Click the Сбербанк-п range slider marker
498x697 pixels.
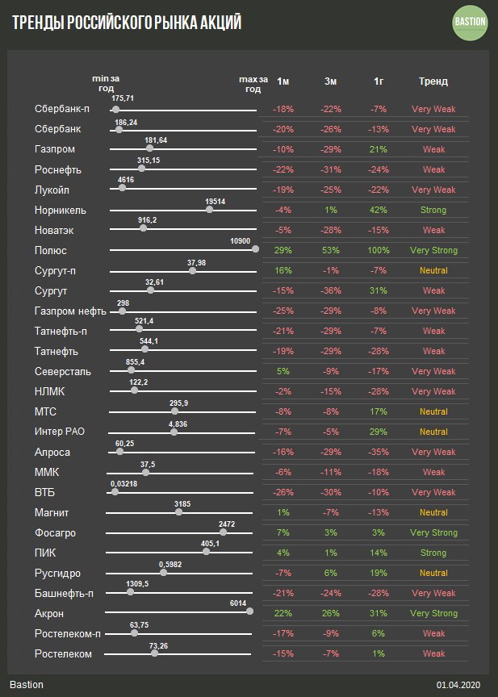(116, 109)
